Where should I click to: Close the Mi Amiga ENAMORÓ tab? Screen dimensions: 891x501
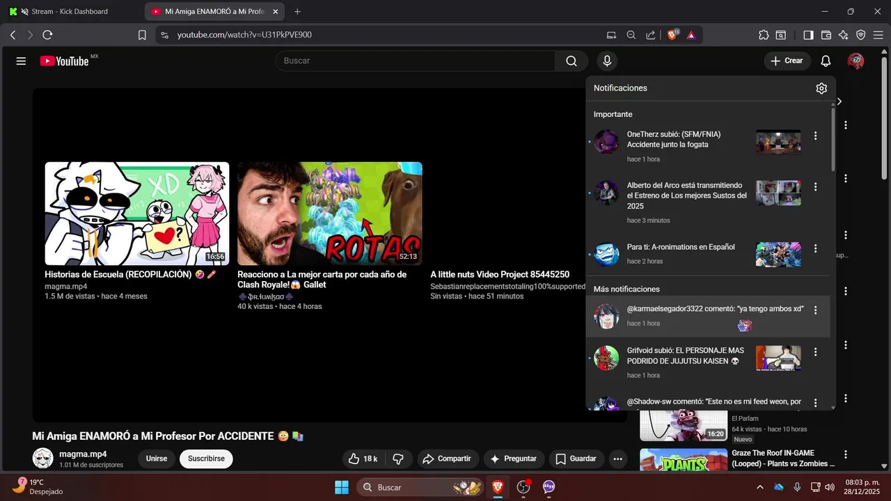[276, 12]
